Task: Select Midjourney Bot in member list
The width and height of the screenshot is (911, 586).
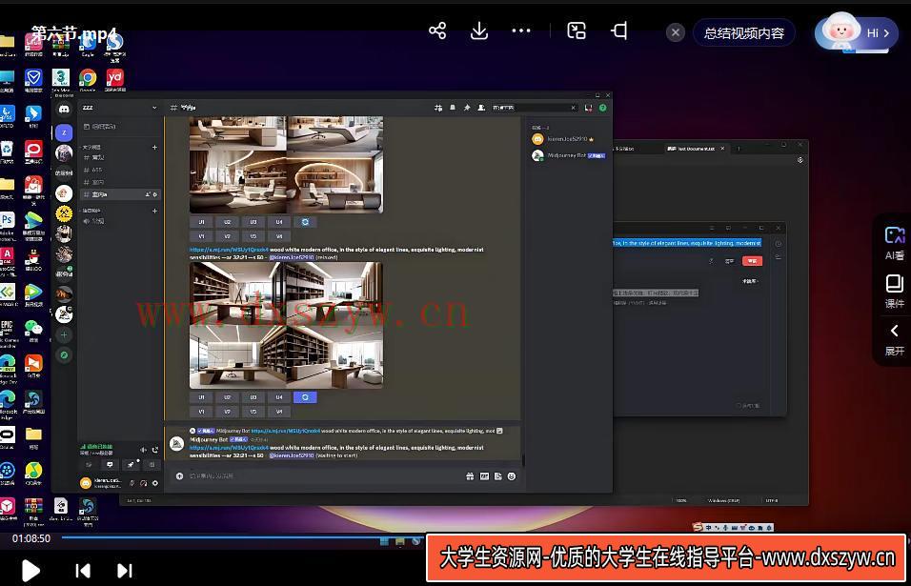Action: coord(568,155)
